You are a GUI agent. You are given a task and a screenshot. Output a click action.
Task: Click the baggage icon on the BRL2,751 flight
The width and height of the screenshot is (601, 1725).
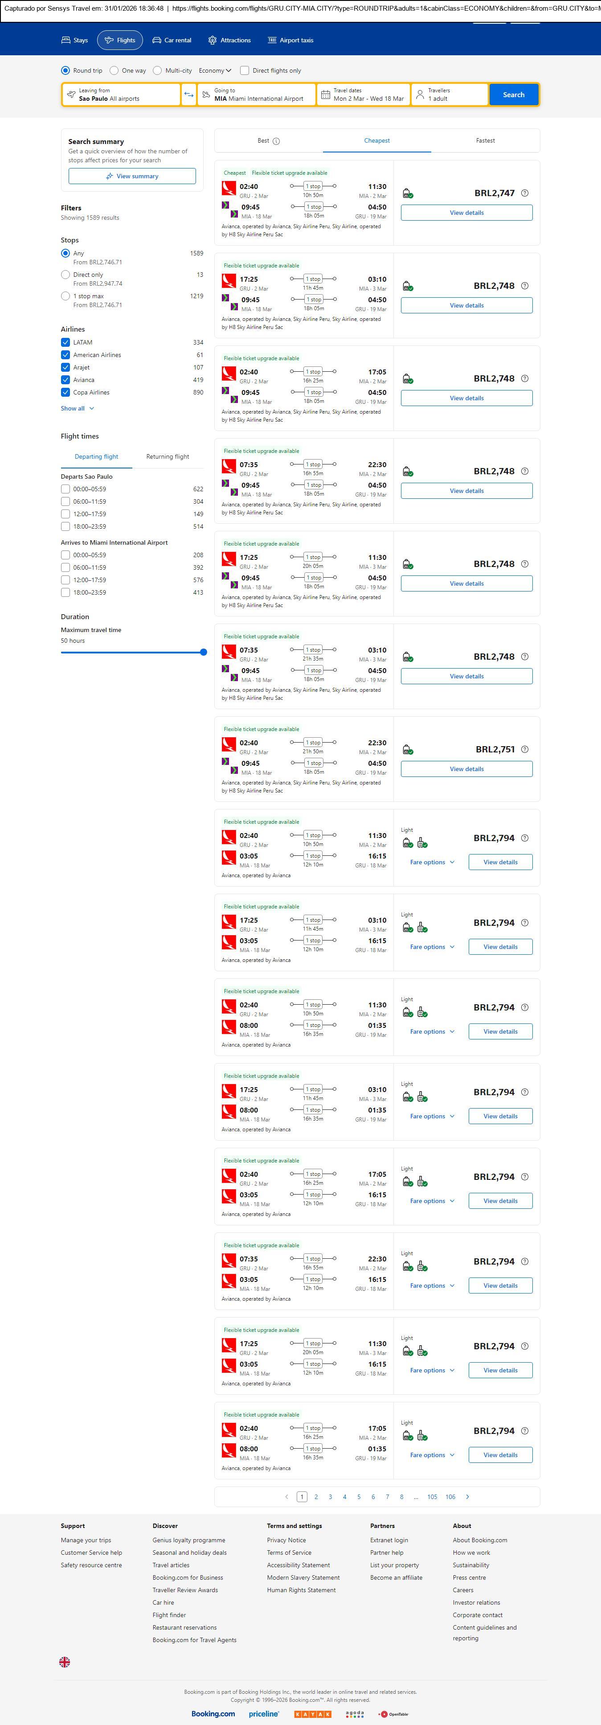(x=408, y=749)
